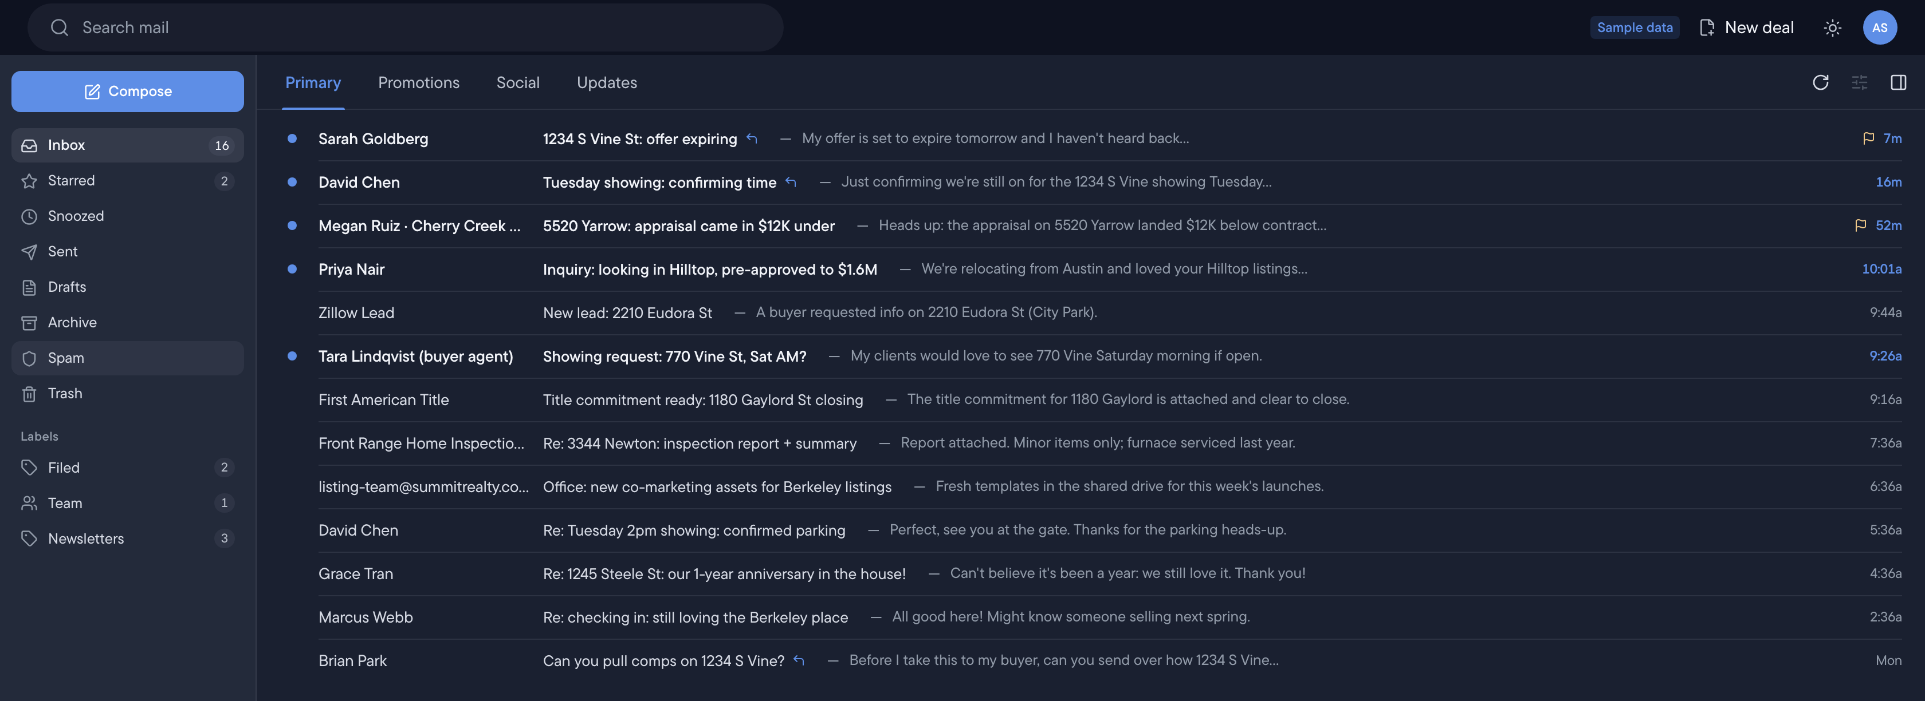Click the 10:01a timestamp on Priya Nair
Image resolution: width=1925 pixels, height=701 pixels.
click(x=1881, y=269)
